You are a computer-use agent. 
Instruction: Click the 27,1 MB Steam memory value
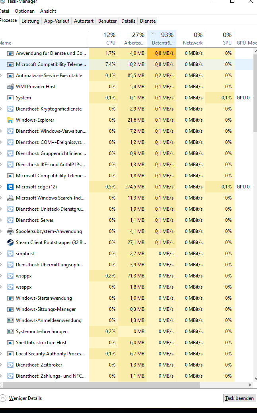(136, 242)
